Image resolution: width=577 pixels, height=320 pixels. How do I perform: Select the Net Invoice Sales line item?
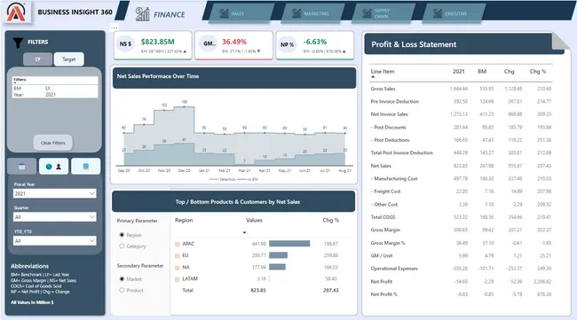click(390, 114)
